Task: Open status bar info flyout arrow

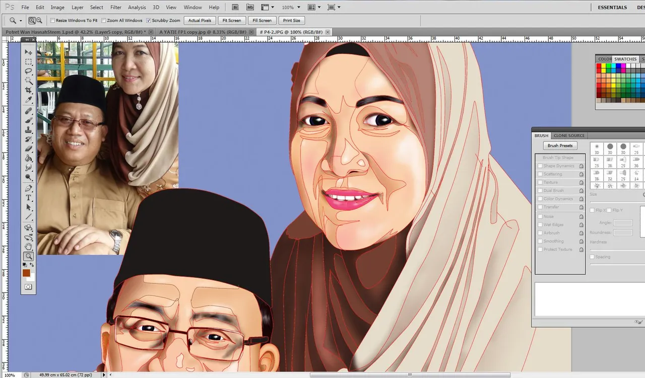Action: pos(104,375)
